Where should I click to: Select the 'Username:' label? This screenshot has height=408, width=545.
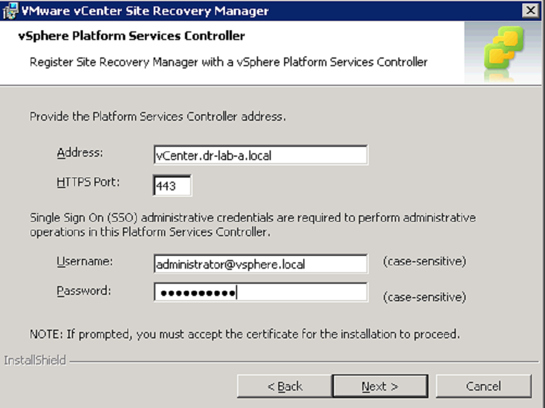coord(85,261)
